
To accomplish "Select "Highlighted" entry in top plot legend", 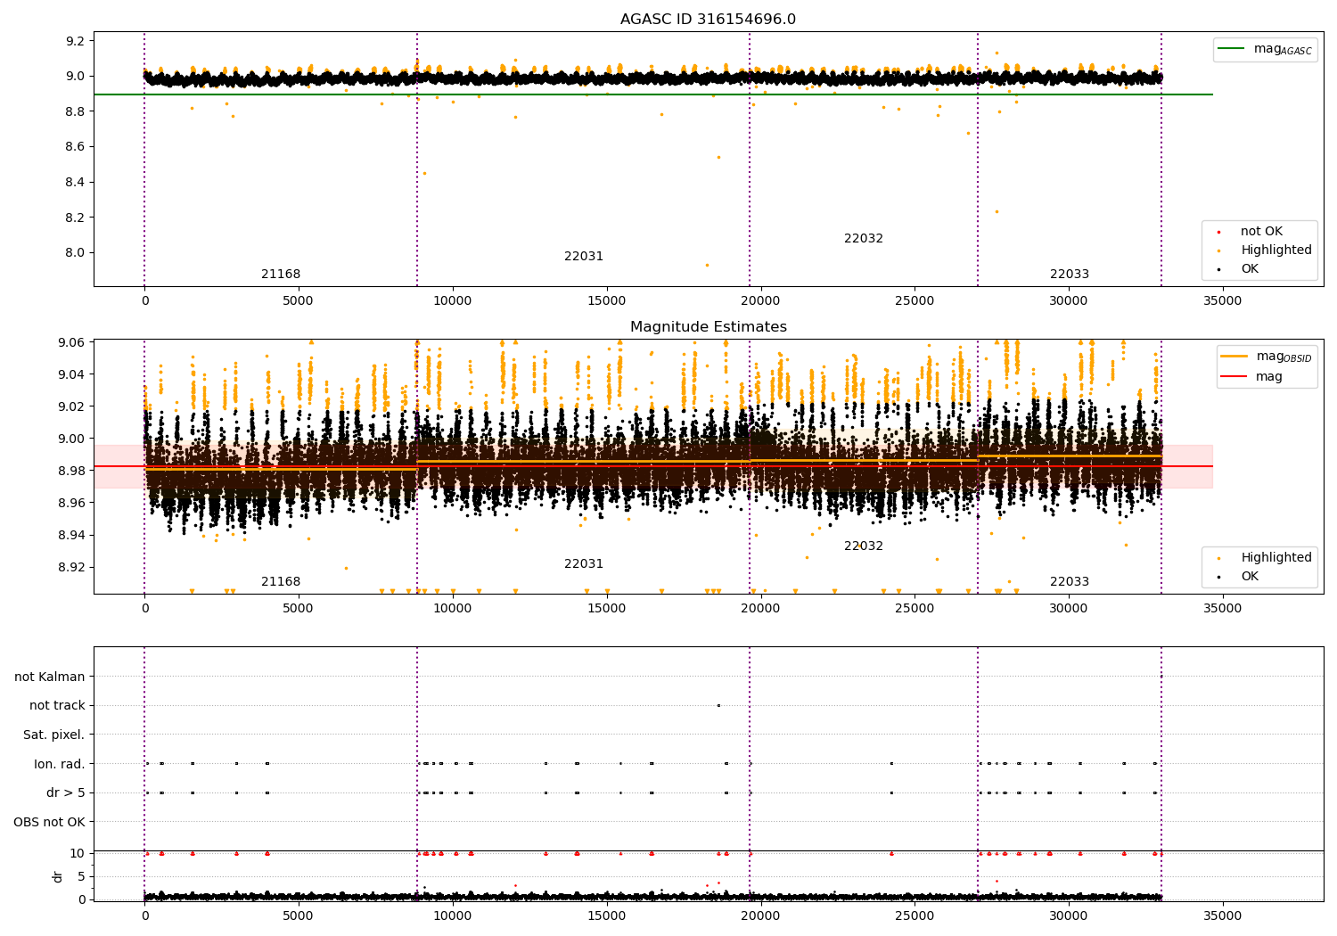I will click(1276, 250).
